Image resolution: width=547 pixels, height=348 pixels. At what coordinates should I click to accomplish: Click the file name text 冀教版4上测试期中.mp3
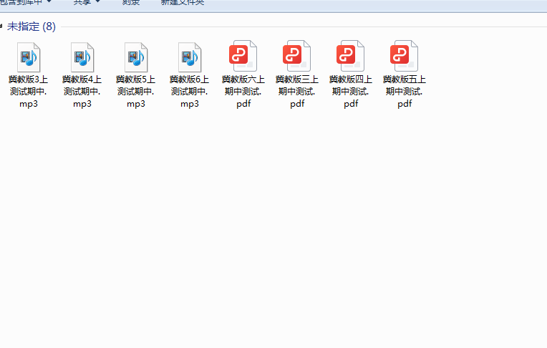[x=82, y=92]
